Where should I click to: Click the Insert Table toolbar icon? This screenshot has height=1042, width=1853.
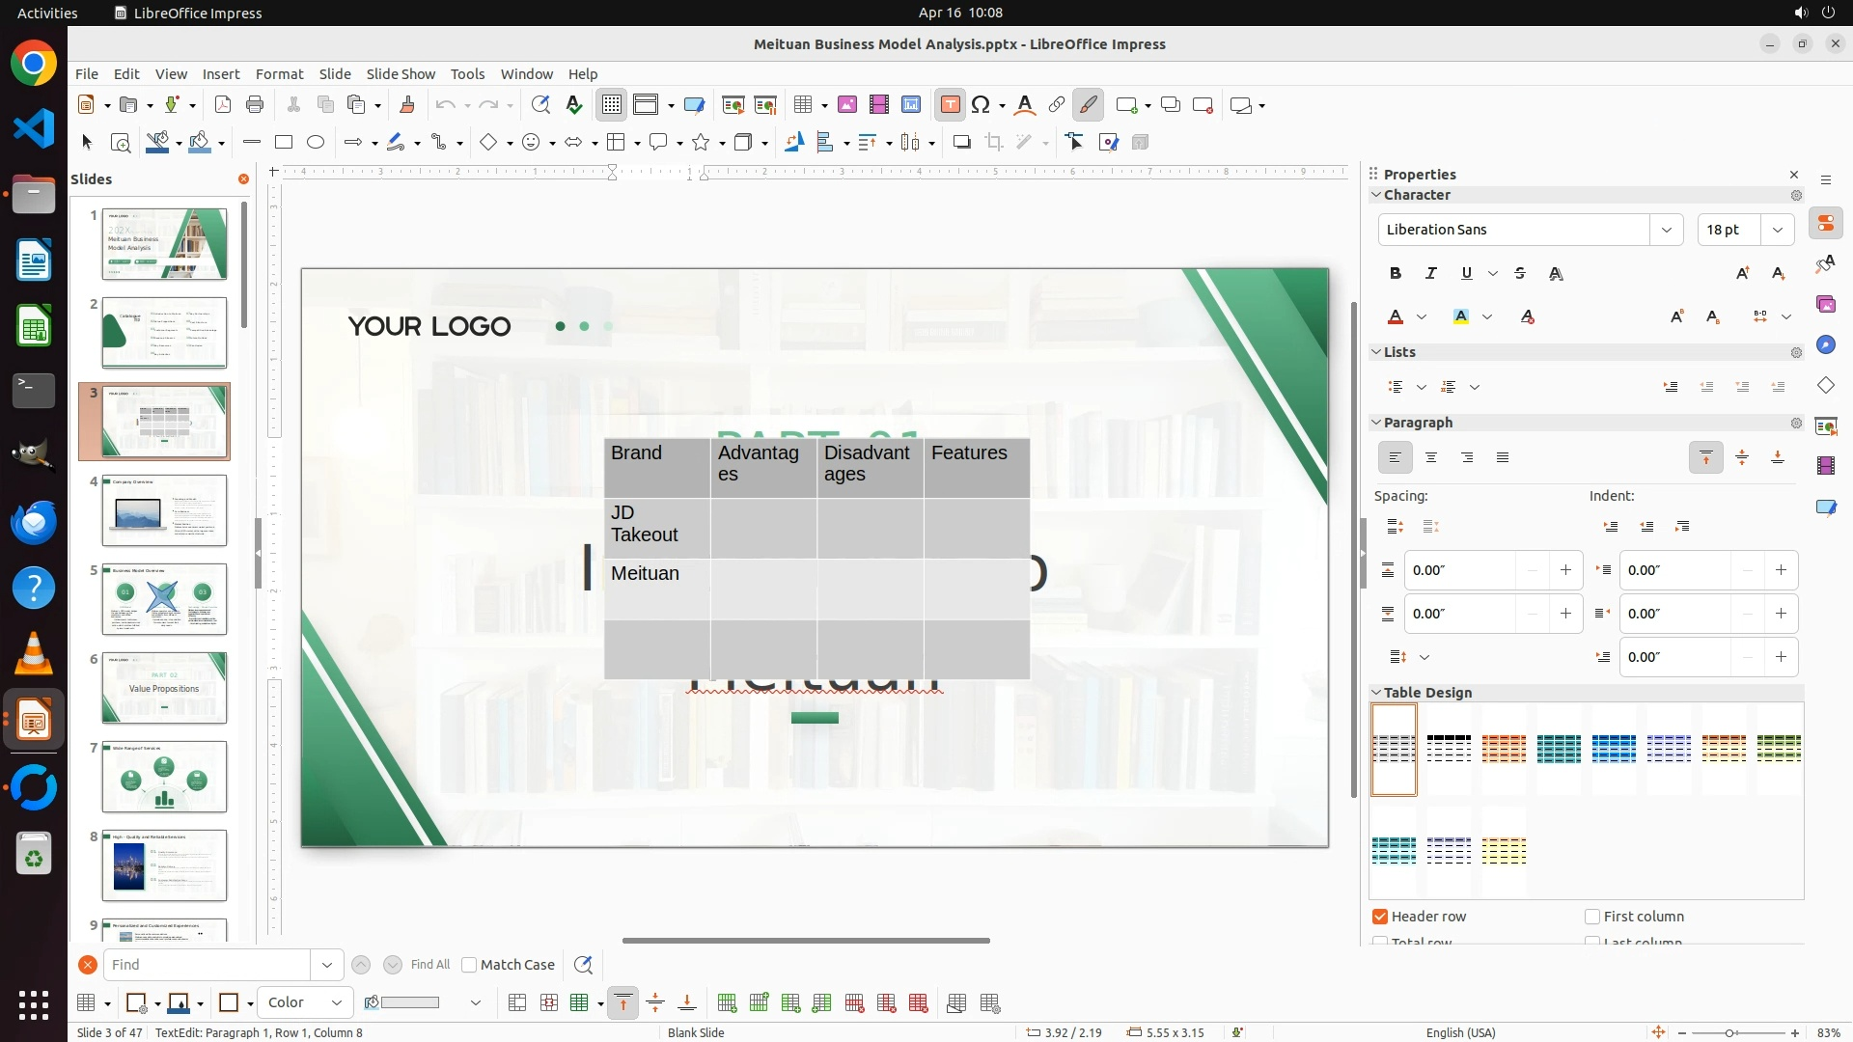click(802, 105)
